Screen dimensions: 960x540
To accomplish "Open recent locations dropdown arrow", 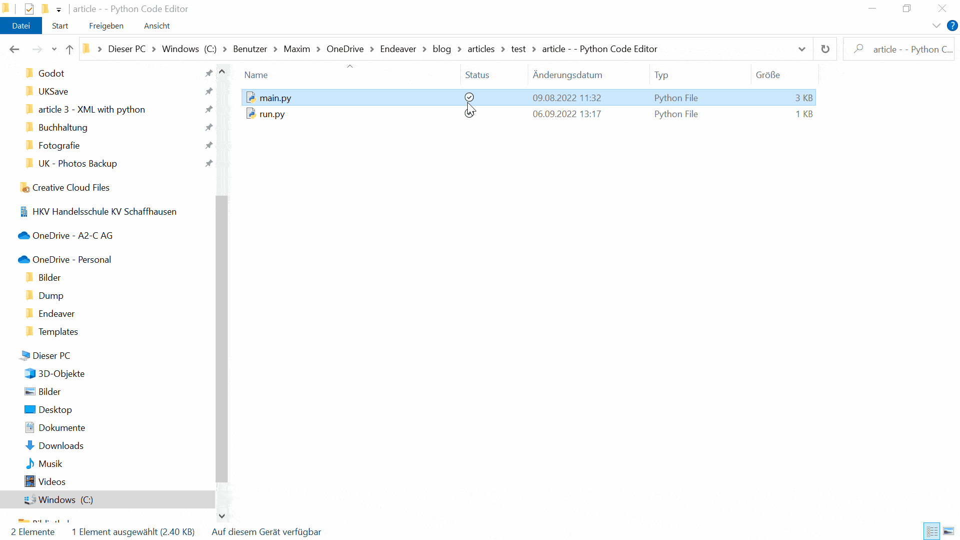I will 54,49.
